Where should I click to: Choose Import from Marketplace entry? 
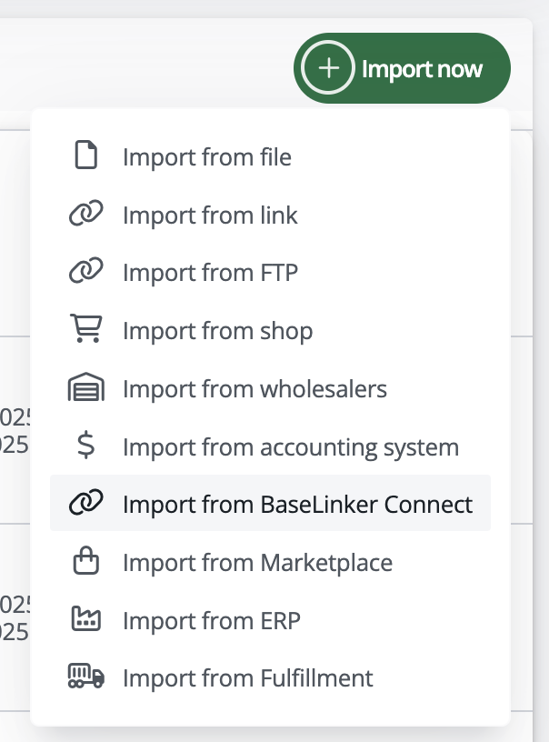click(x=257, y=563)
